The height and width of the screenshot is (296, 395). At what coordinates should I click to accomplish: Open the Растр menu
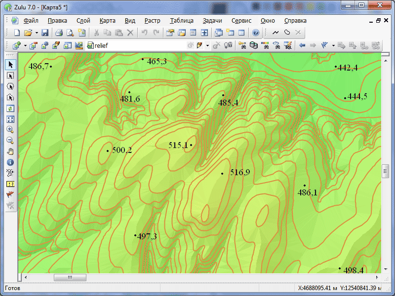coord(152,21)
